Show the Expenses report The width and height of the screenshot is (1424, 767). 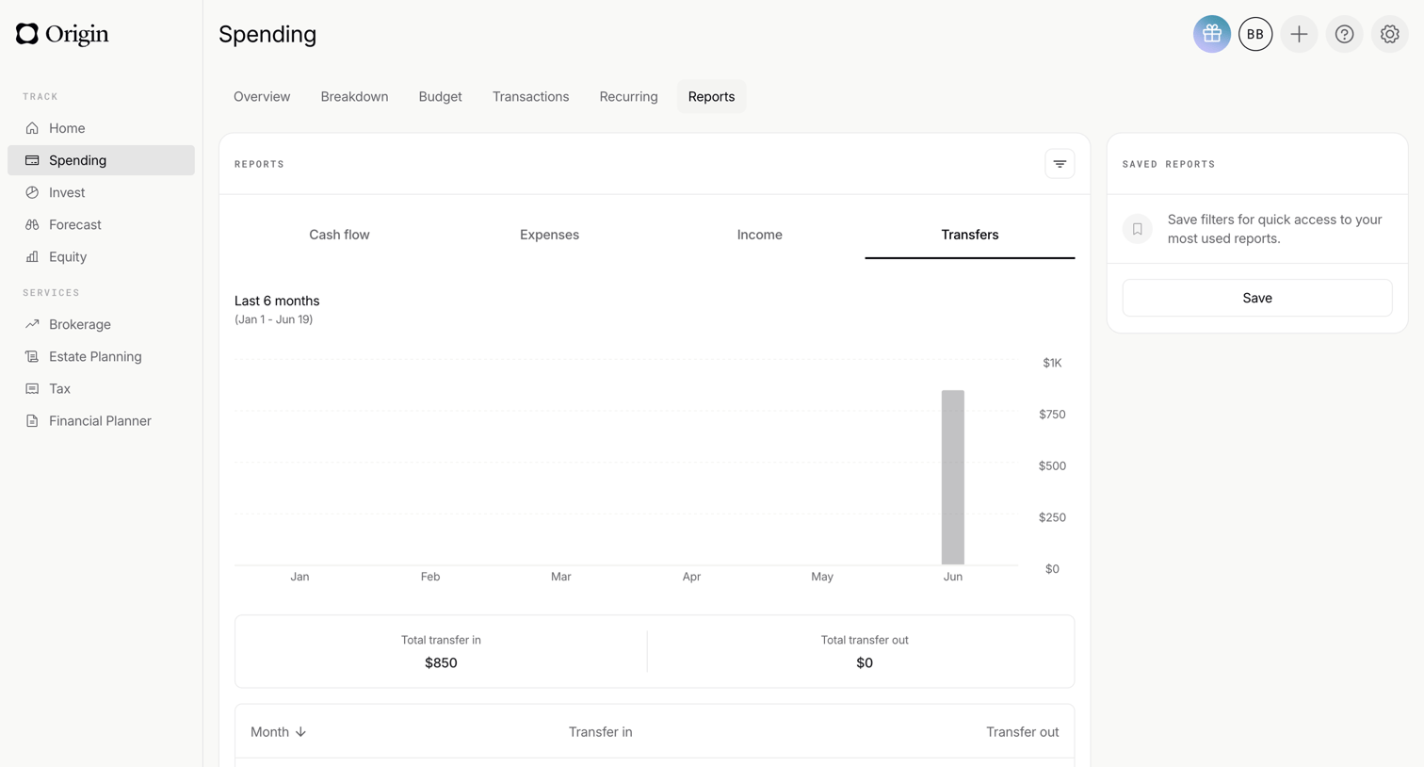point(549,235)
